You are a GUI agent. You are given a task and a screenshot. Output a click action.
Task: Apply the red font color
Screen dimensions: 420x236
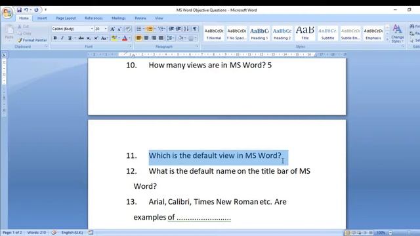[125, 38]
